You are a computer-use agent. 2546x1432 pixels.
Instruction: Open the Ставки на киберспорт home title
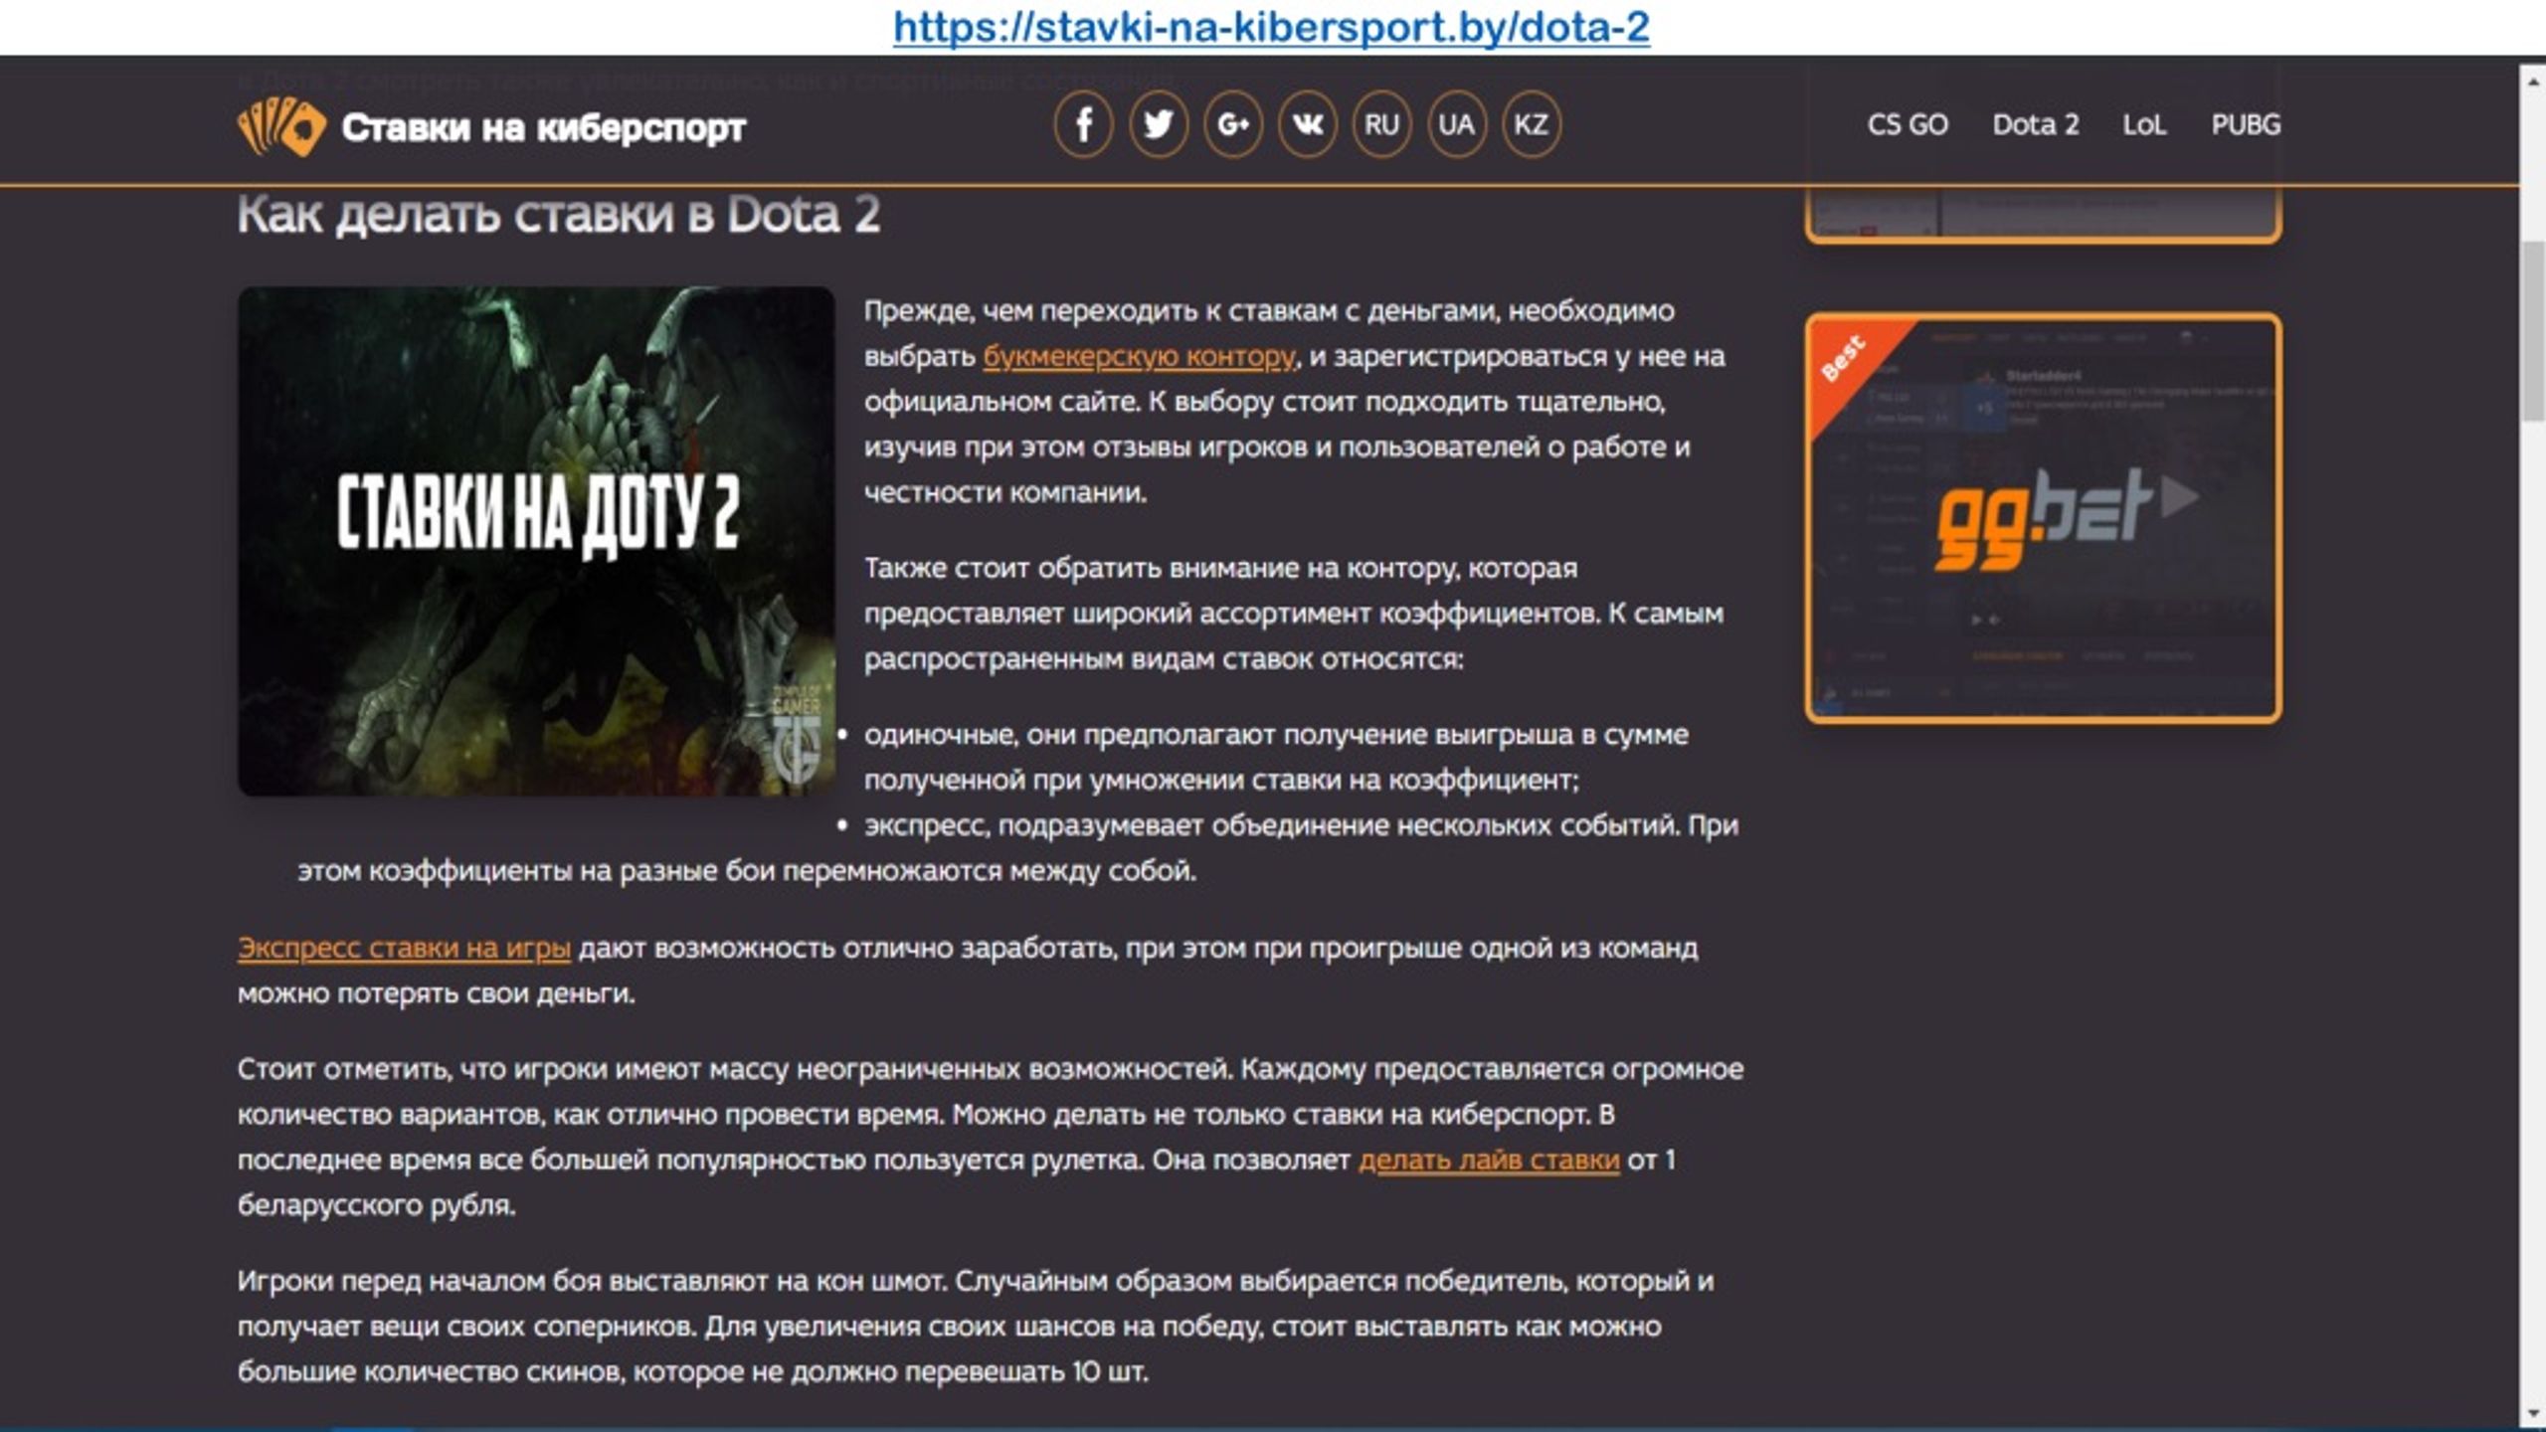543,127
